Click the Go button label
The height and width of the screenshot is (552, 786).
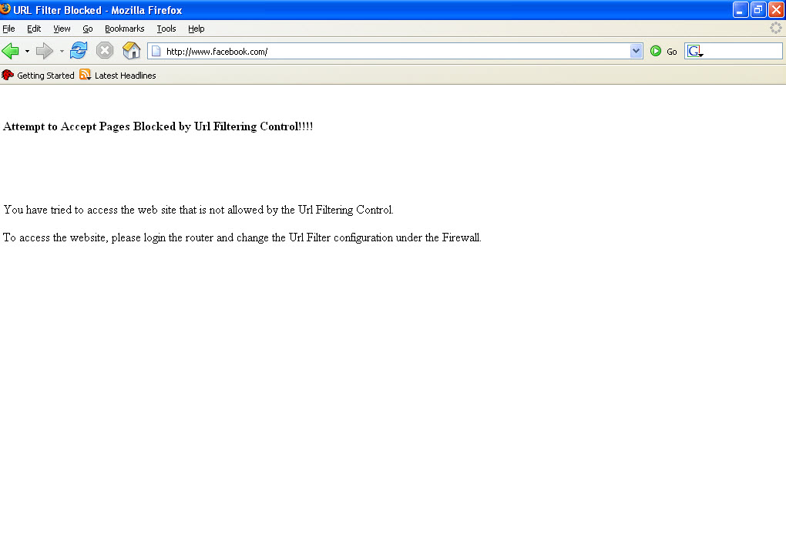tap(672, 52)
